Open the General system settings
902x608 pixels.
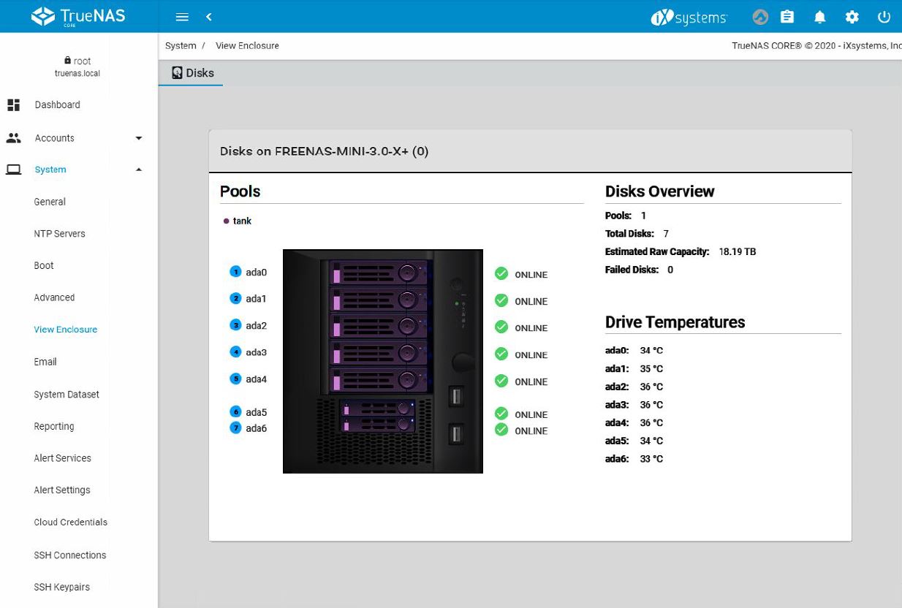coord(50,202)
